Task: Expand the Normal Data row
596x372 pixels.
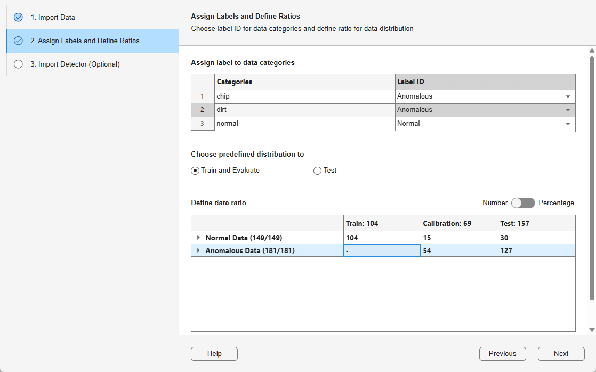Action: tap(198, 238)
